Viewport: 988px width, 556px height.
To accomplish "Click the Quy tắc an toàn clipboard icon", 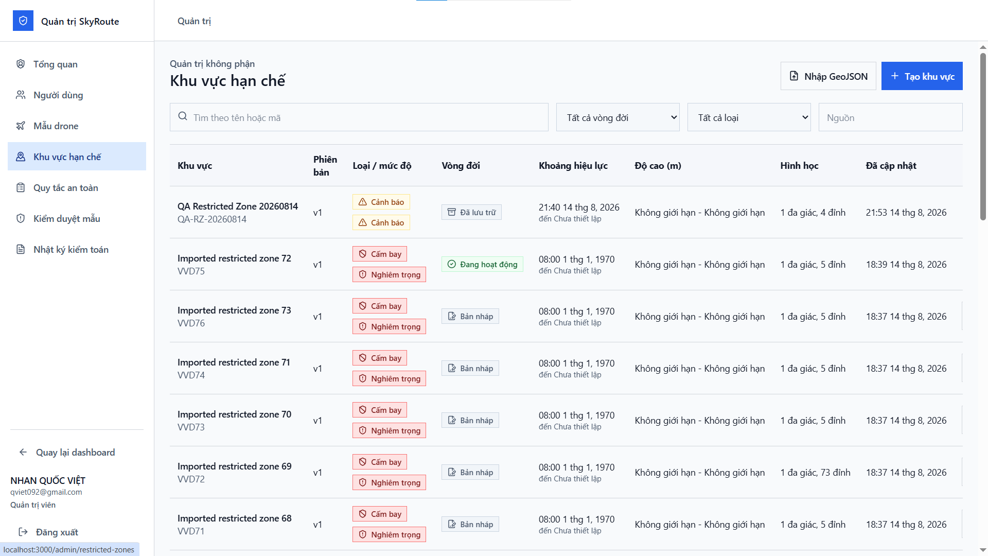I will click(21, 187).
